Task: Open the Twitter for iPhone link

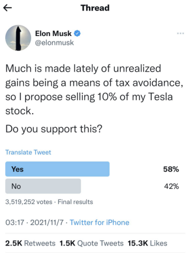Action: [x=100, y=222]
